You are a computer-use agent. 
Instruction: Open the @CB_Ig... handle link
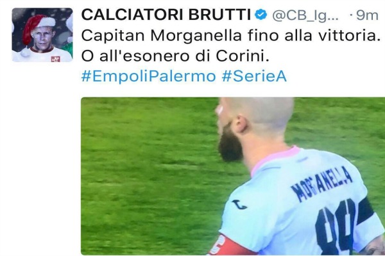[305, 15]
